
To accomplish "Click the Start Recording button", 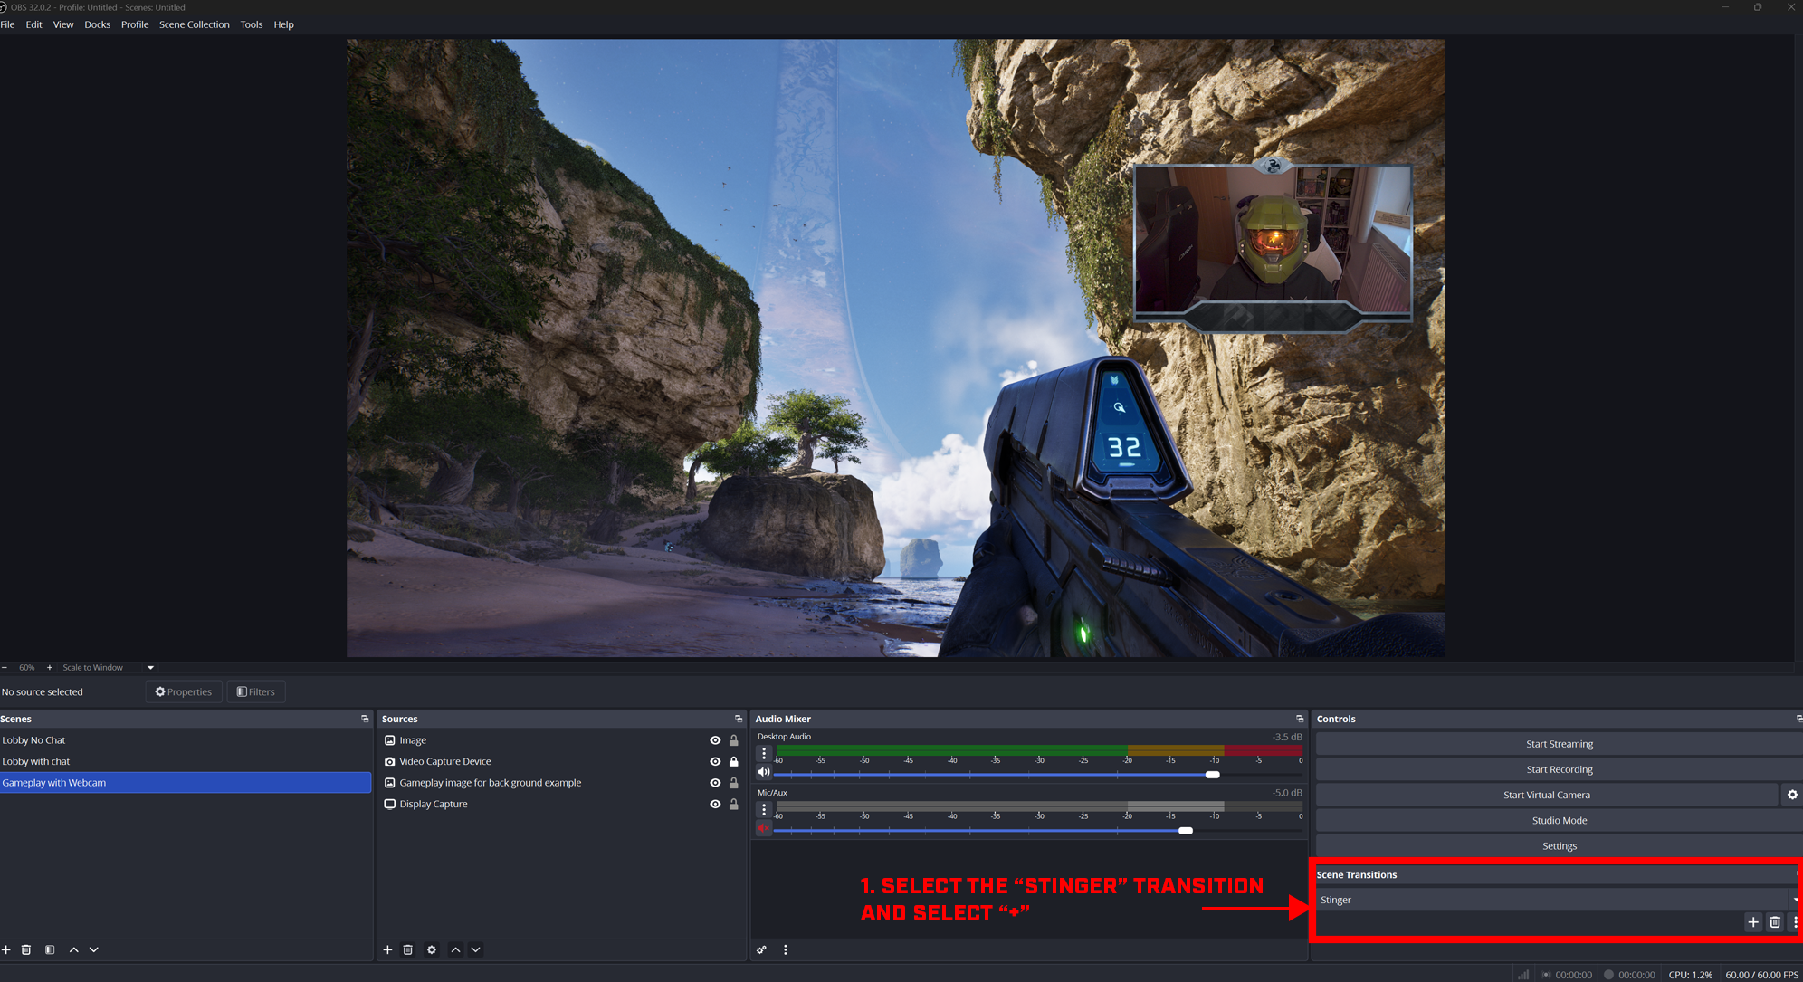I will click(1559, 769).
